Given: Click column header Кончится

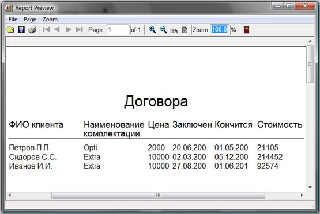Looking at the screenshot, I should [x=234, y=125].
